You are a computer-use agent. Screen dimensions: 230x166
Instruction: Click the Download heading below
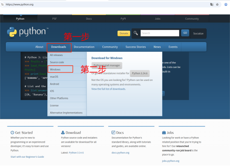[x=73, y=133]
